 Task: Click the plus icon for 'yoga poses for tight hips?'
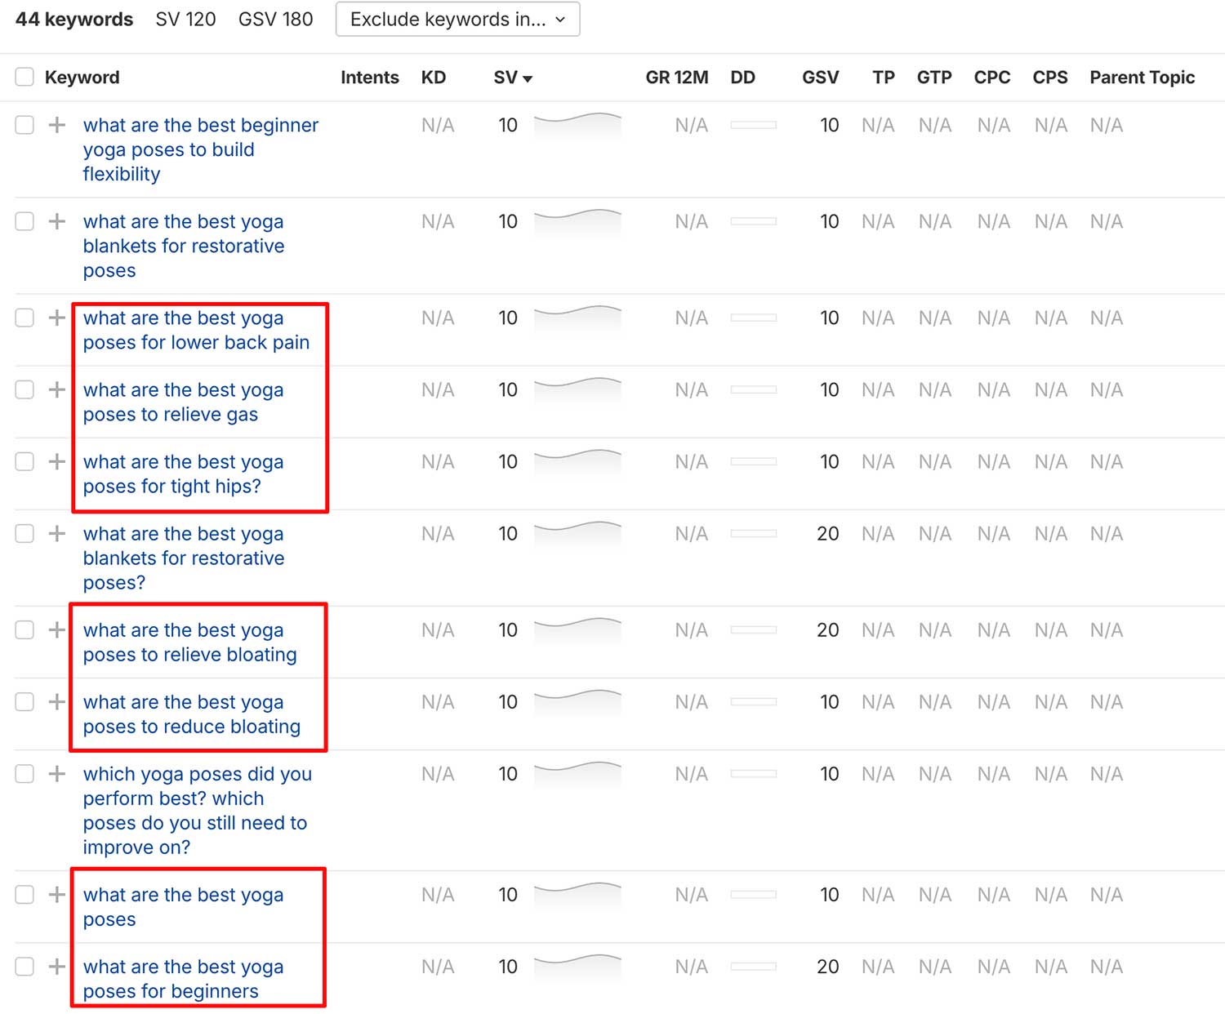tap(56, 462)
